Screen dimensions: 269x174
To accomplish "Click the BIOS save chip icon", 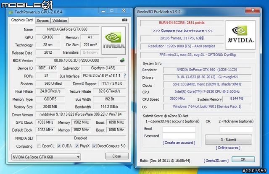I will point(122,60).
